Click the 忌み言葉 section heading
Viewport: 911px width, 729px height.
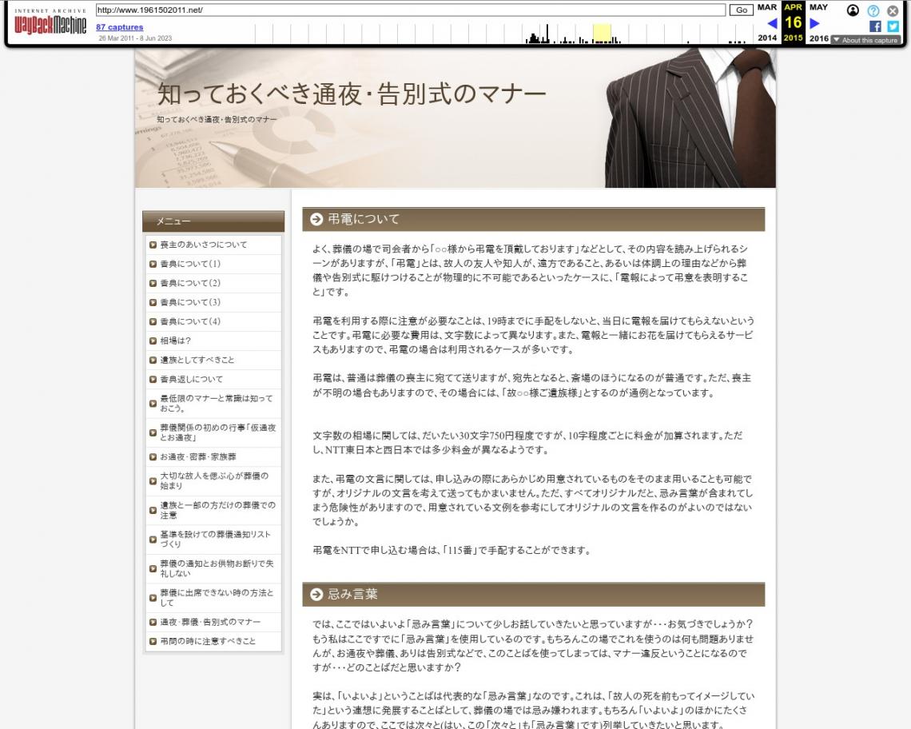(352, 594)
